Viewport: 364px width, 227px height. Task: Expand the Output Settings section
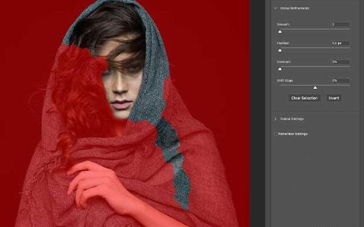[x=275, y=119]
